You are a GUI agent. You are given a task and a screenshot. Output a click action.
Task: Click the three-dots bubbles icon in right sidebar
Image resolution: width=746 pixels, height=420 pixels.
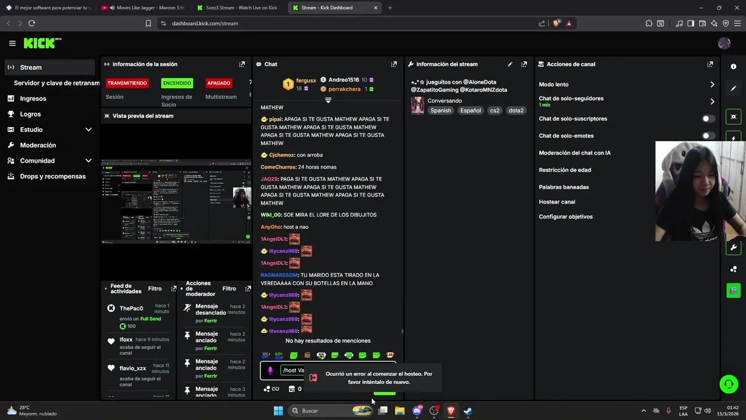click(733, 269)
